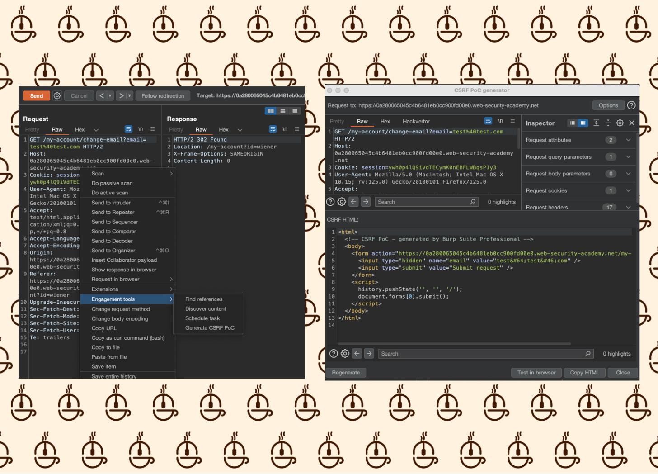The height and width of the screenshot is (474, 658).
Task: Switch Request panel to Hex tab
Action: click(80, 130)
